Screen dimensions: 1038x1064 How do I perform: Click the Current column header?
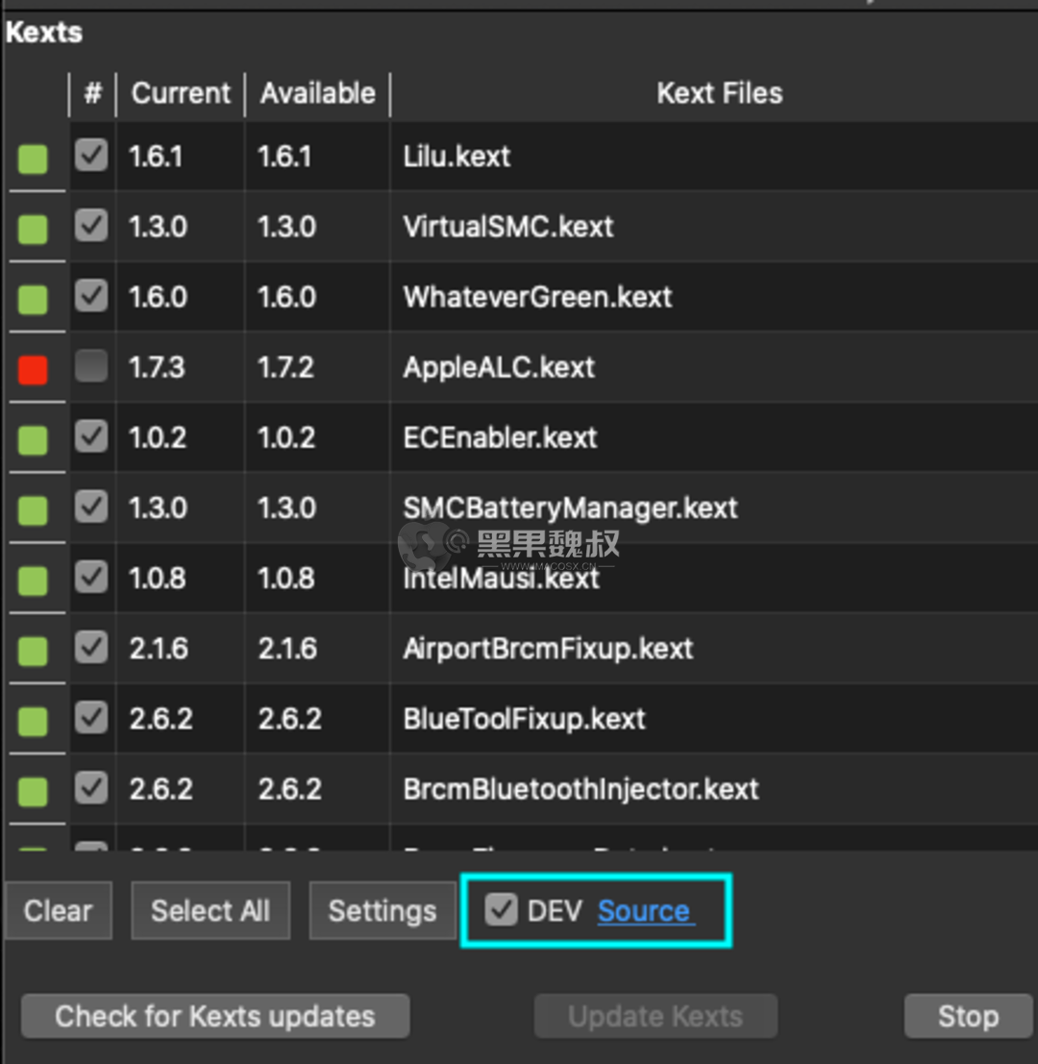pos(180,93)
